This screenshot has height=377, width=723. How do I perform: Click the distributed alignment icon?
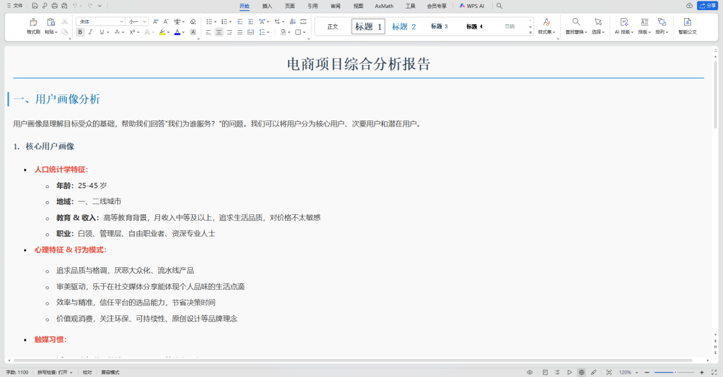250,32
